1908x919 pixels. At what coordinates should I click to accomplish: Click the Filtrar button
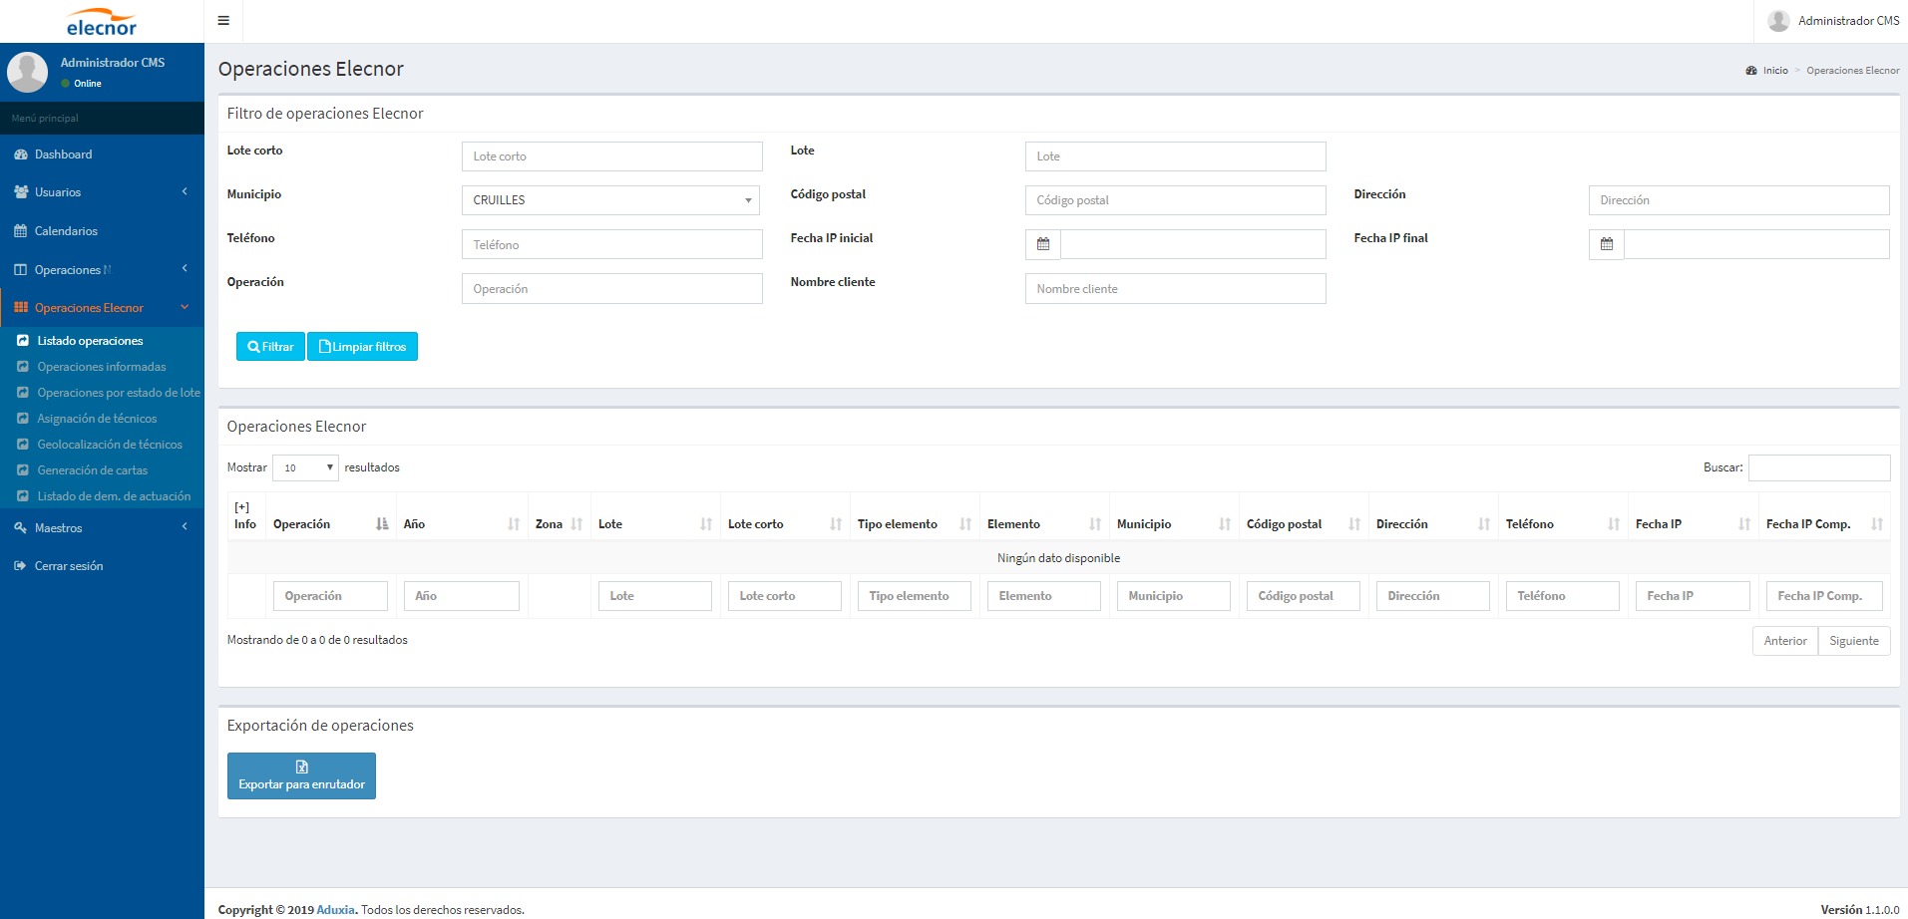[x=270, y=347]
